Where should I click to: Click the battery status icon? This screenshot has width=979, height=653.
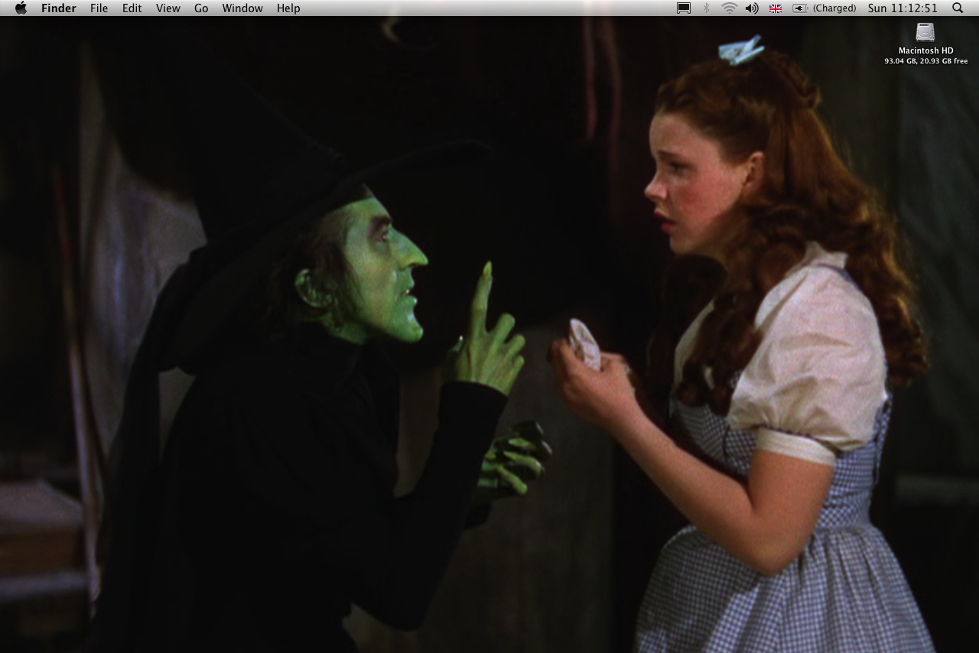coord(800,8)
